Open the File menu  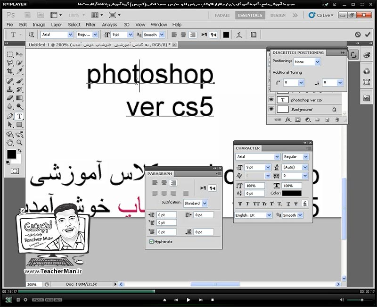(x=9, y=25)
